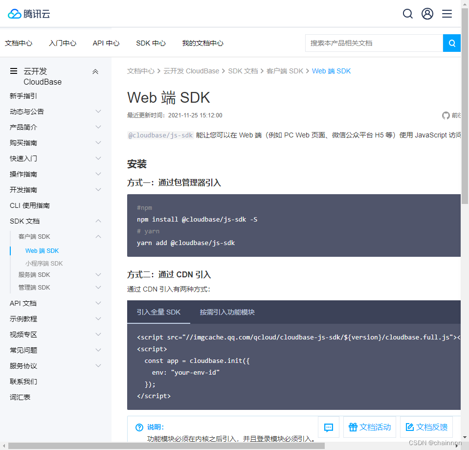Viewport: 469px width, 450px height.
Task: Expand the 开发指南 section
Action: coord(98,190)
